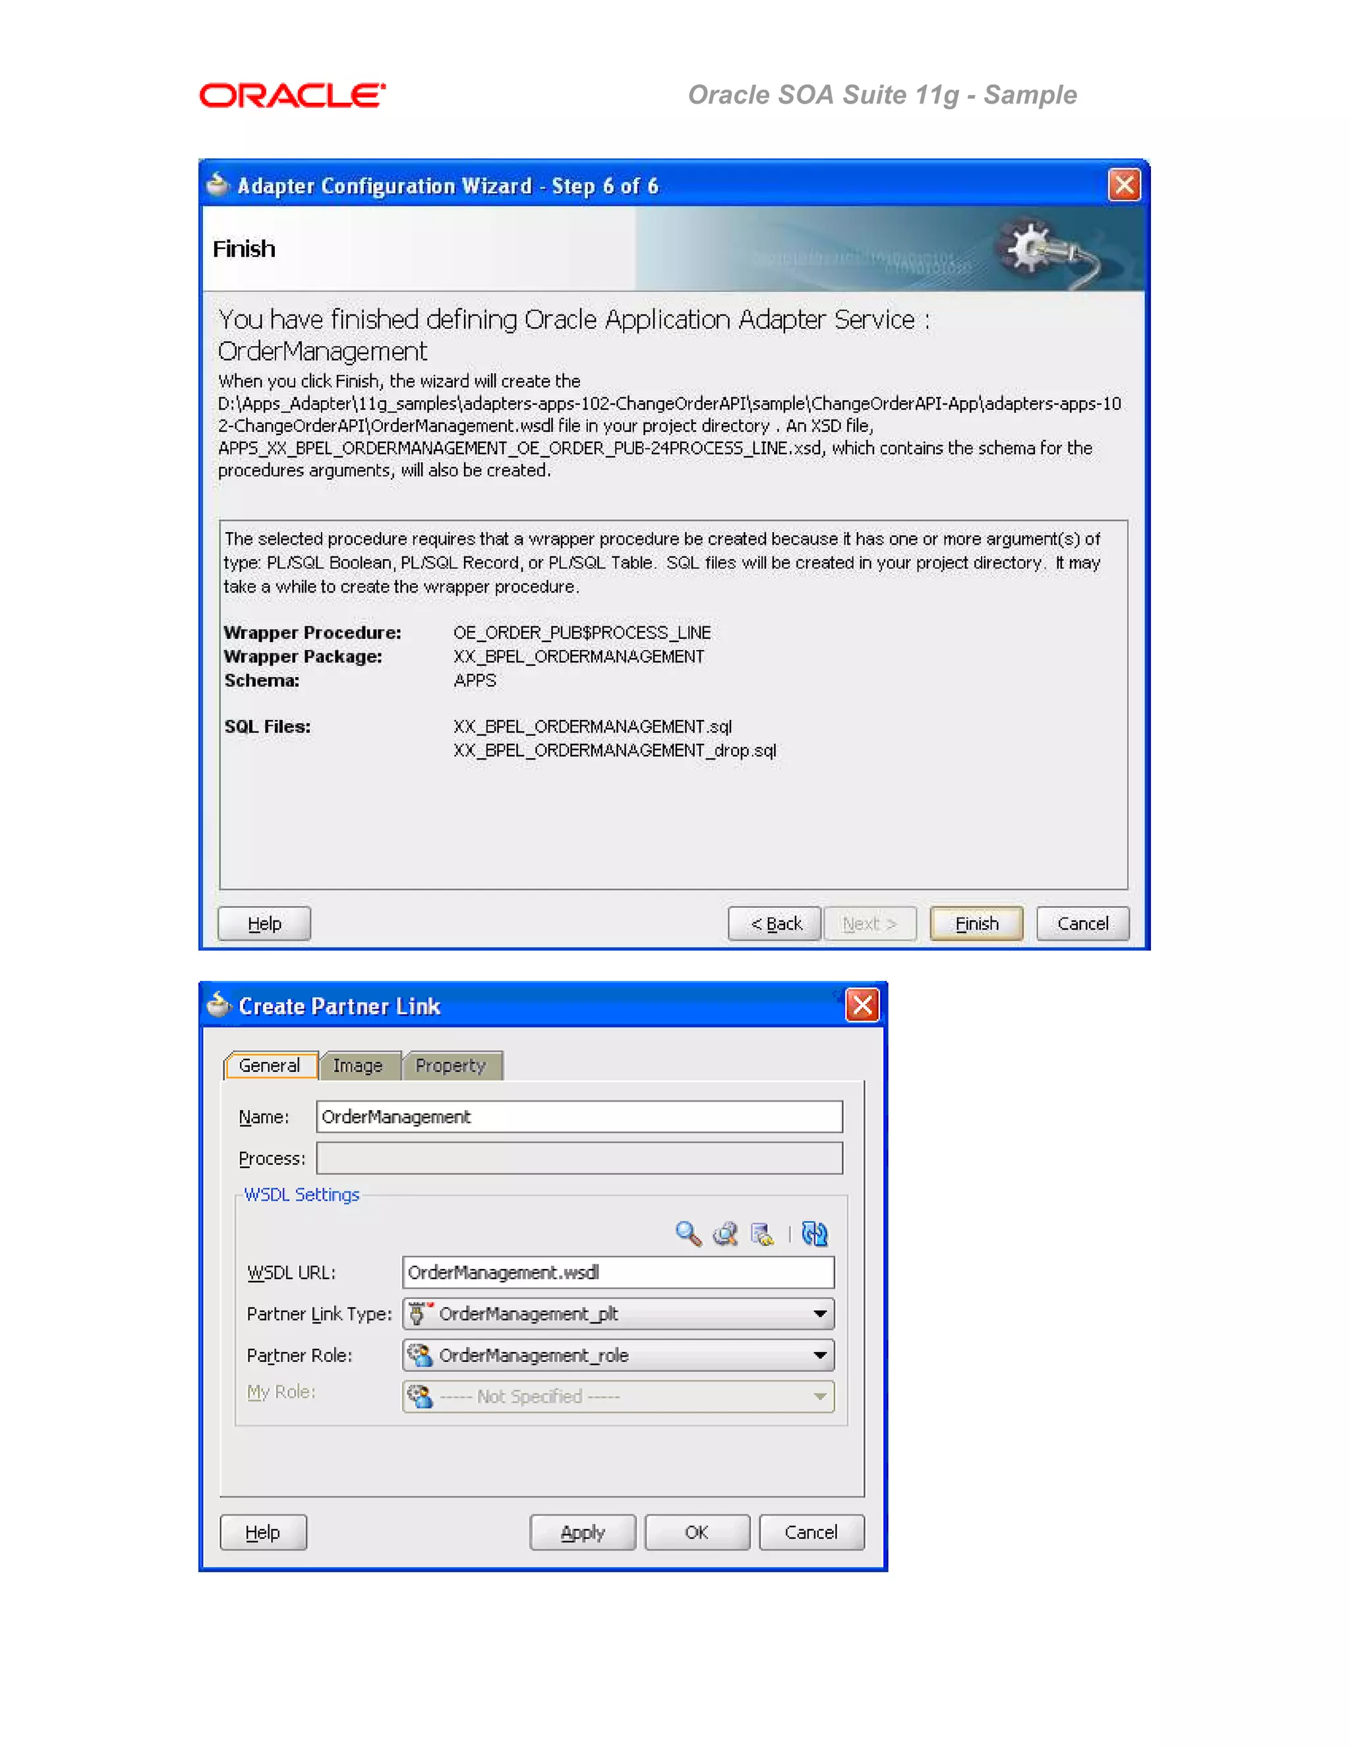Click Cancel in the Adapter Configuration Wizard
The width and height of the screenshot is (1350, 1747).
(1083, 924)
